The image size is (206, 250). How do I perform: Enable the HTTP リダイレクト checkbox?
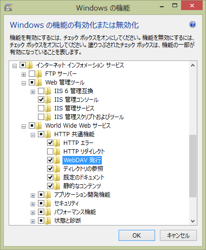tap(50, 152)
